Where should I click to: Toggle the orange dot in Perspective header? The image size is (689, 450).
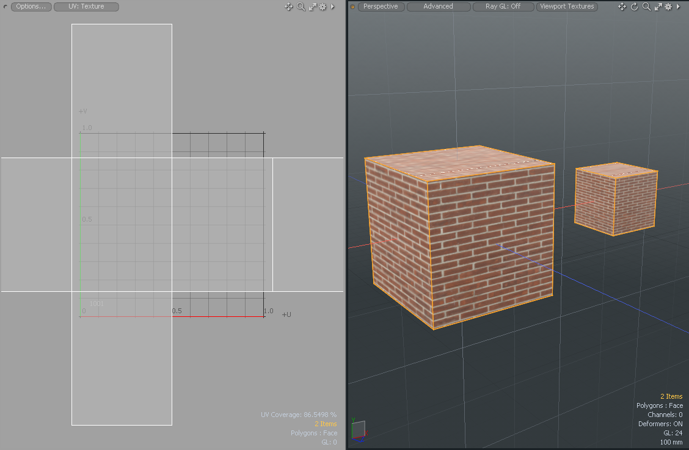click(x=352, y=7)
